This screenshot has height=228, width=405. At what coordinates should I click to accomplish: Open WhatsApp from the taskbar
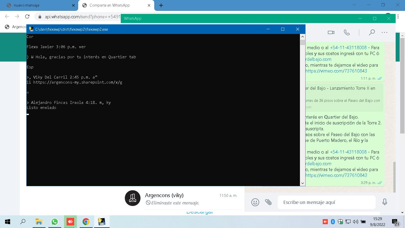54,222
